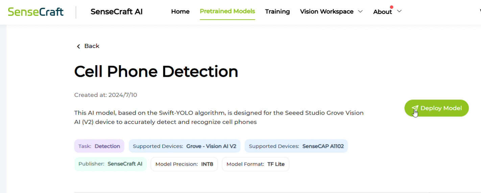The image size is (481, 193).
Task: Select the Grove - Vision AI V2 device tag
Action: (x=185, y=146)
